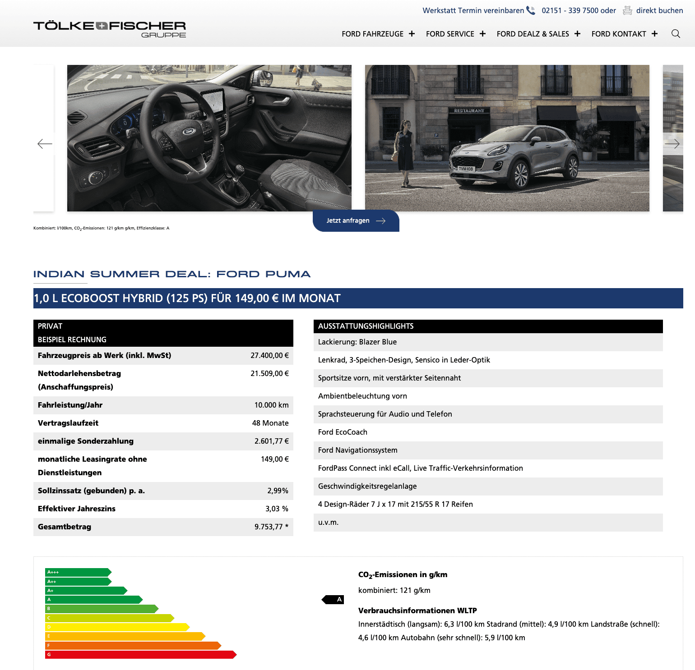This screenshot has width=695, height=670.
Task: Expand Ford Kontakt plus icon
Action: [654, 34]
